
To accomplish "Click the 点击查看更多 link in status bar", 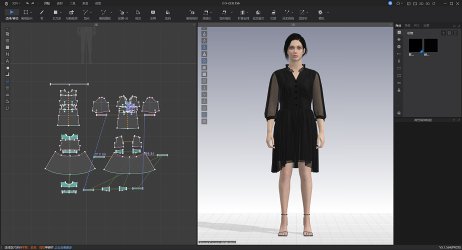I will [x=63, y=247].
